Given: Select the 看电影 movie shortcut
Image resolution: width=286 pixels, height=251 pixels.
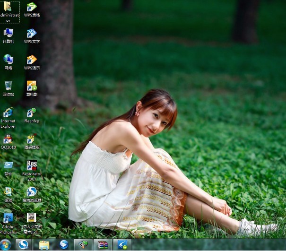Looking at the screenshot, I should pyautogui.click(x=32, y=86).
